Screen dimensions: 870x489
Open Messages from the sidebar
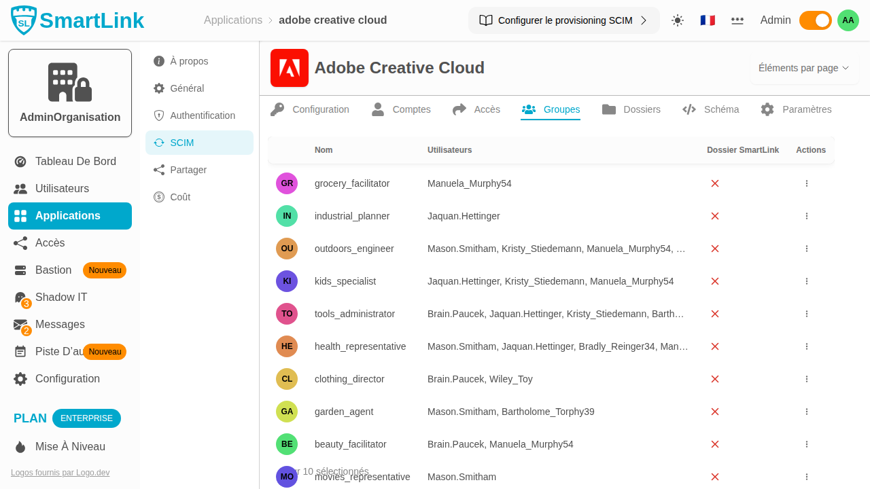[60, 325]
